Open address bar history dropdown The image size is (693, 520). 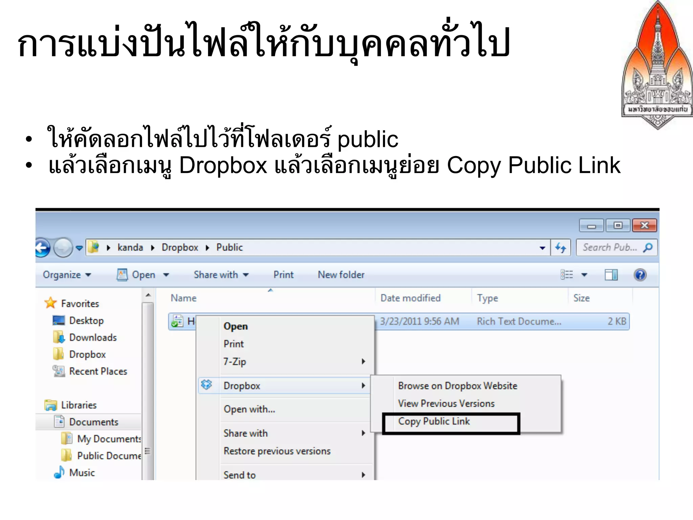(542, 248)
